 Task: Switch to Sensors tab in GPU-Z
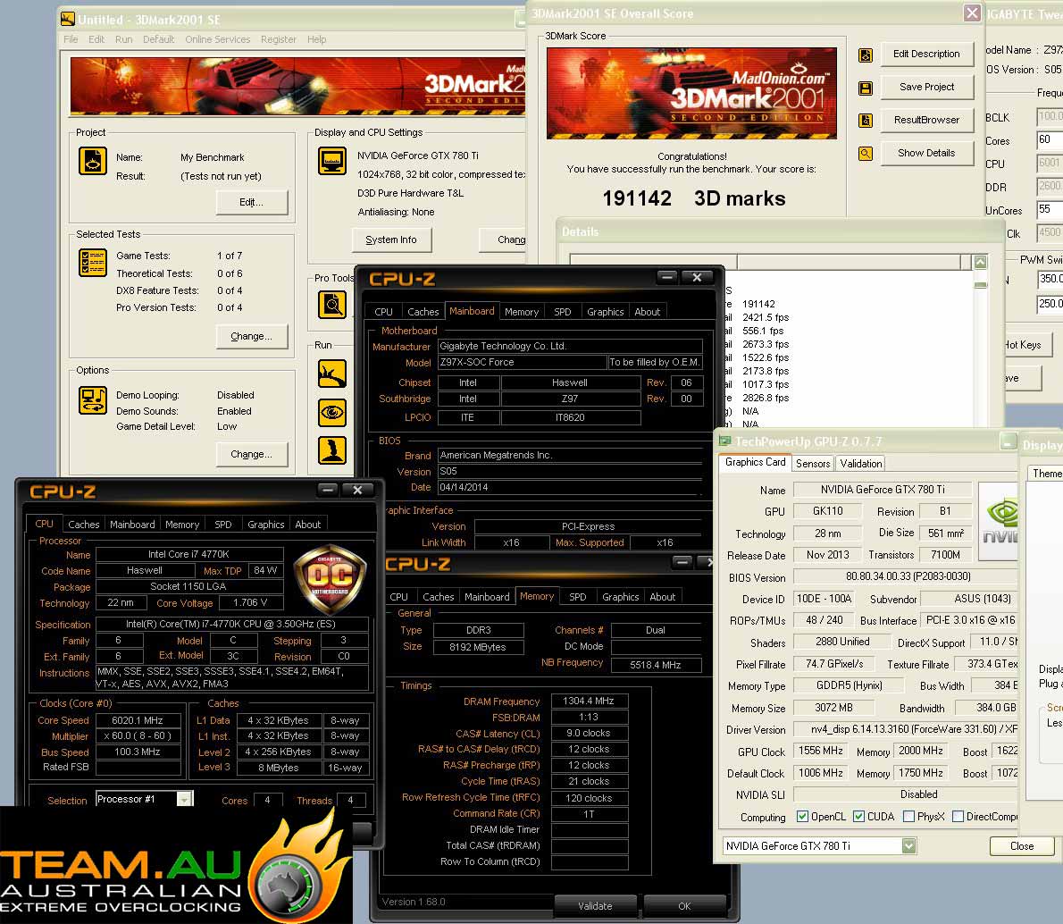tap(813, 464)
